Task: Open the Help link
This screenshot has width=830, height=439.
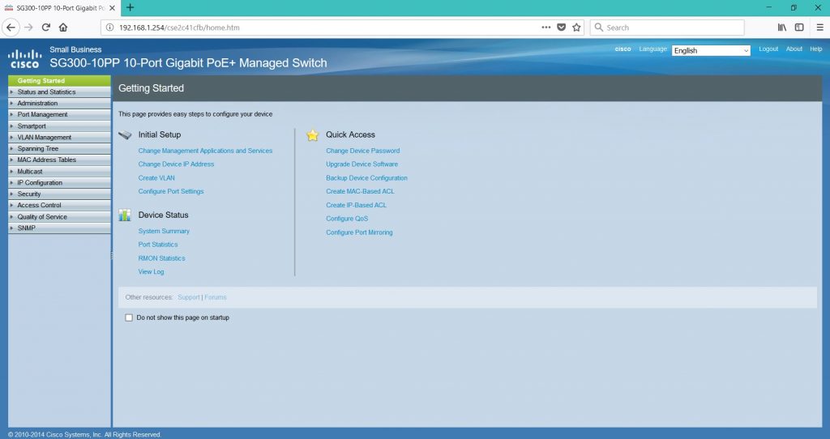Action: (815, 49)
